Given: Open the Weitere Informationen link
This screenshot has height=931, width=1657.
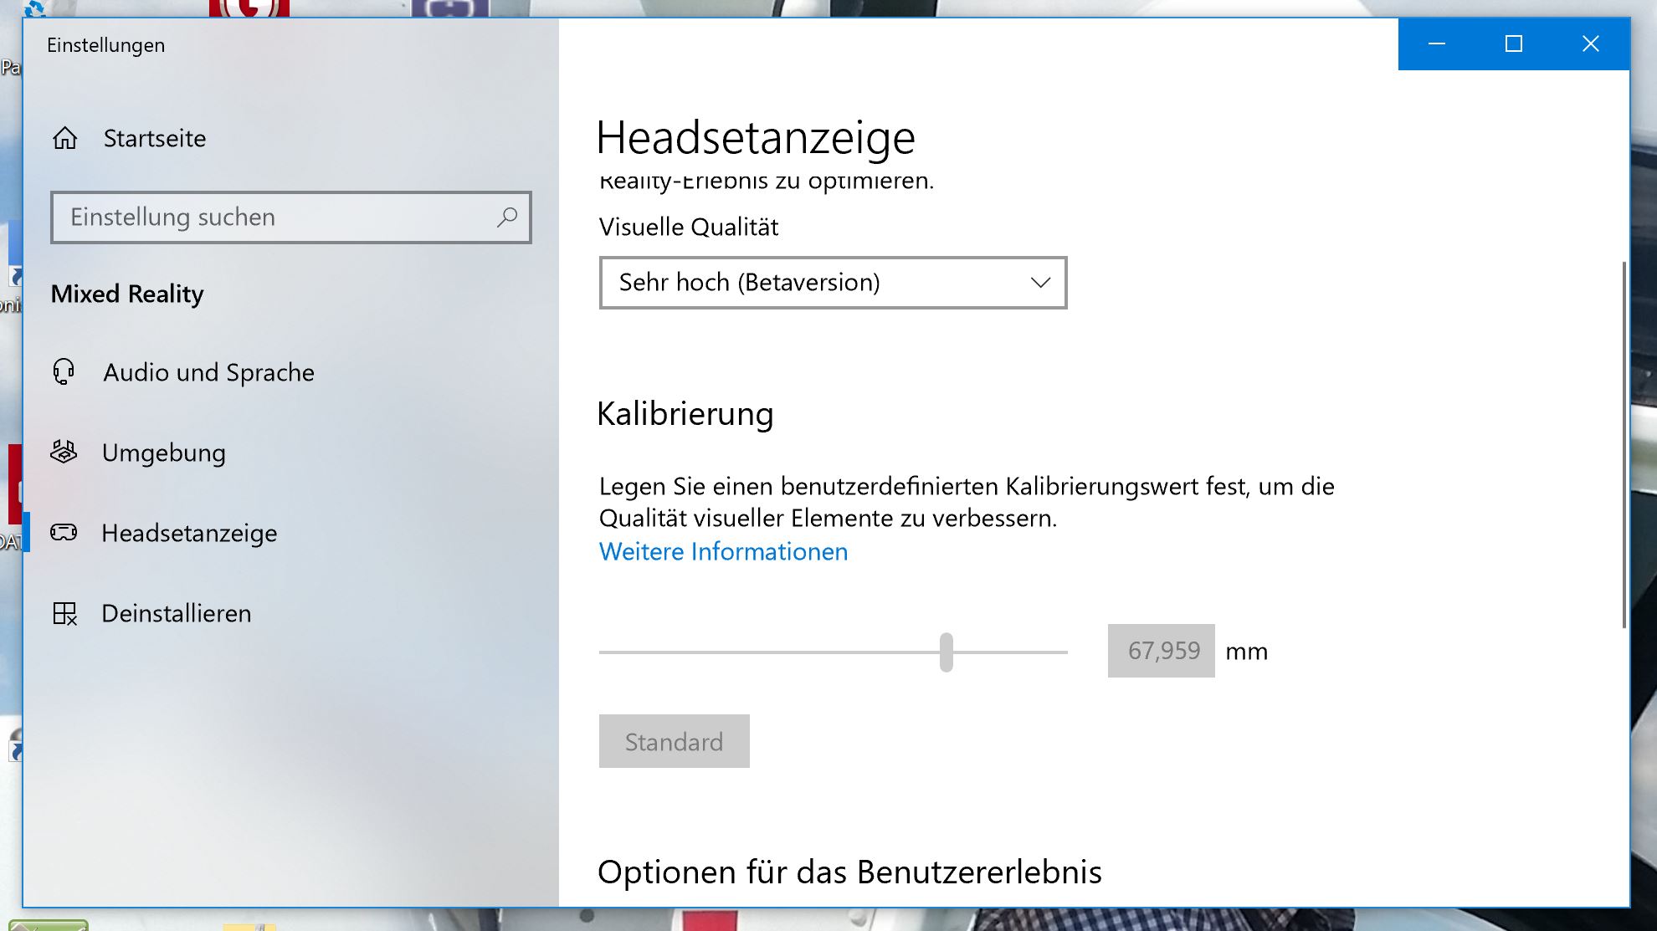Looking at the screenshot, I should pos(723,552).
